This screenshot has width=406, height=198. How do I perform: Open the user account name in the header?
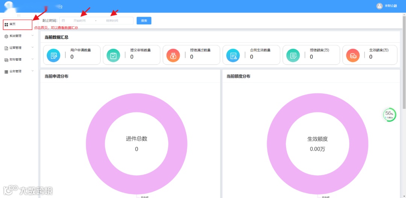(x=391, y=6)
